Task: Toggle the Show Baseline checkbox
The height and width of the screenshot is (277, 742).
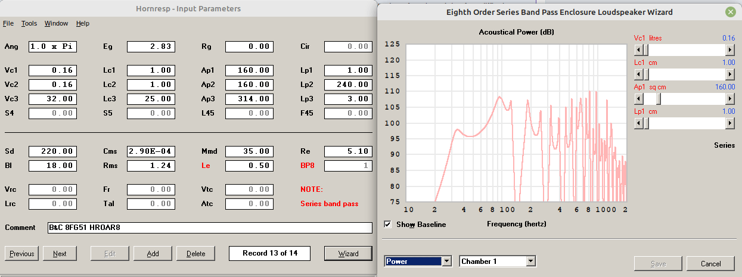Action: (389, 225)
